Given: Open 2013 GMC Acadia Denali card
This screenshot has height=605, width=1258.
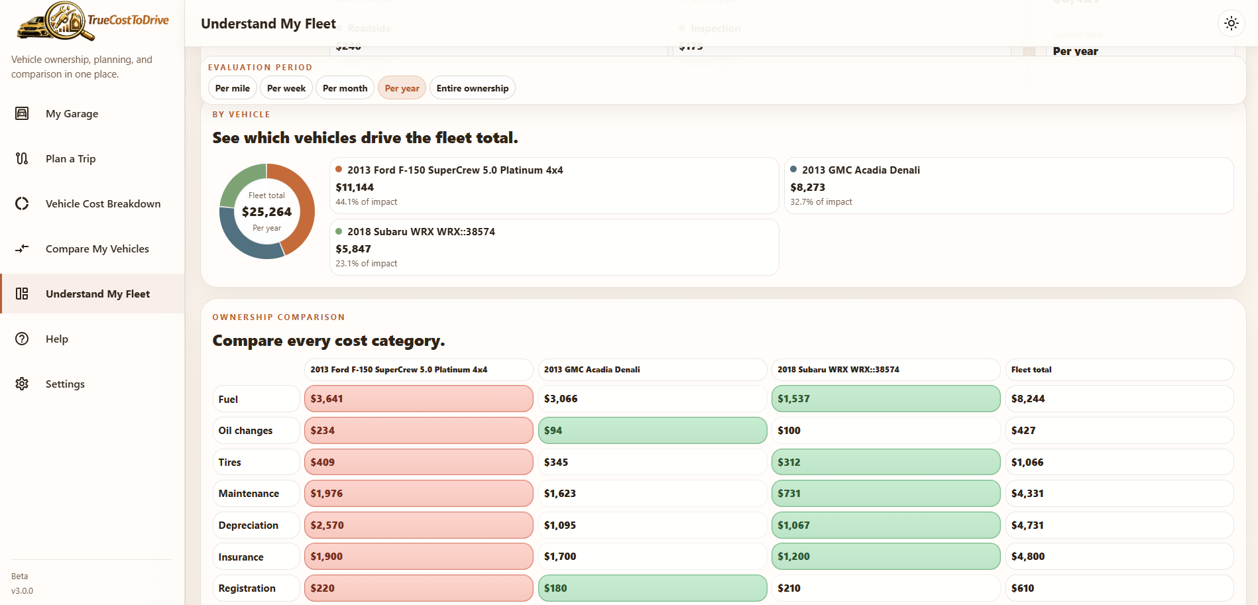Looking at the screenshot, I should 1009,186.
